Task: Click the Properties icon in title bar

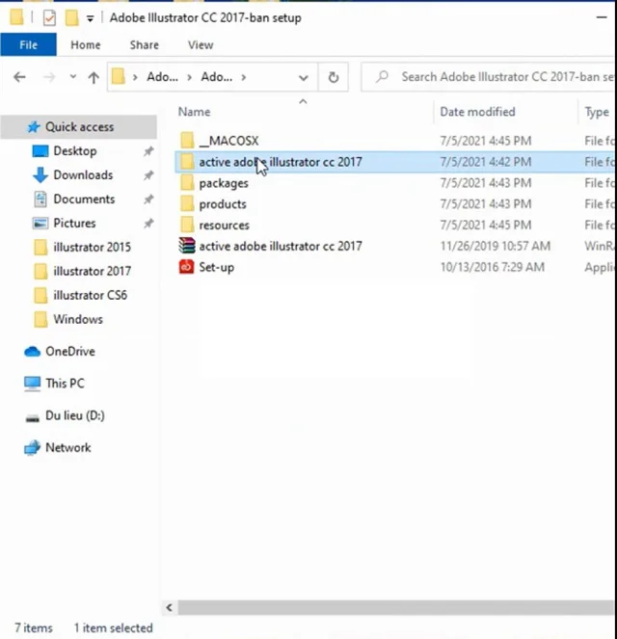Action: (x=49, y=18)
